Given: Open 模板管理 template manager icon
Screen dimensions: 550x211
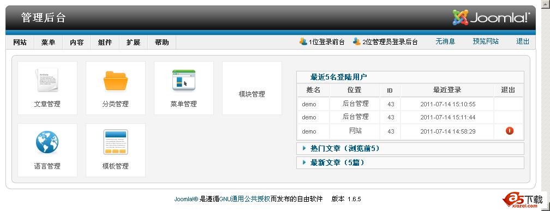Looking at the screenshot, I should pos(116,142).
